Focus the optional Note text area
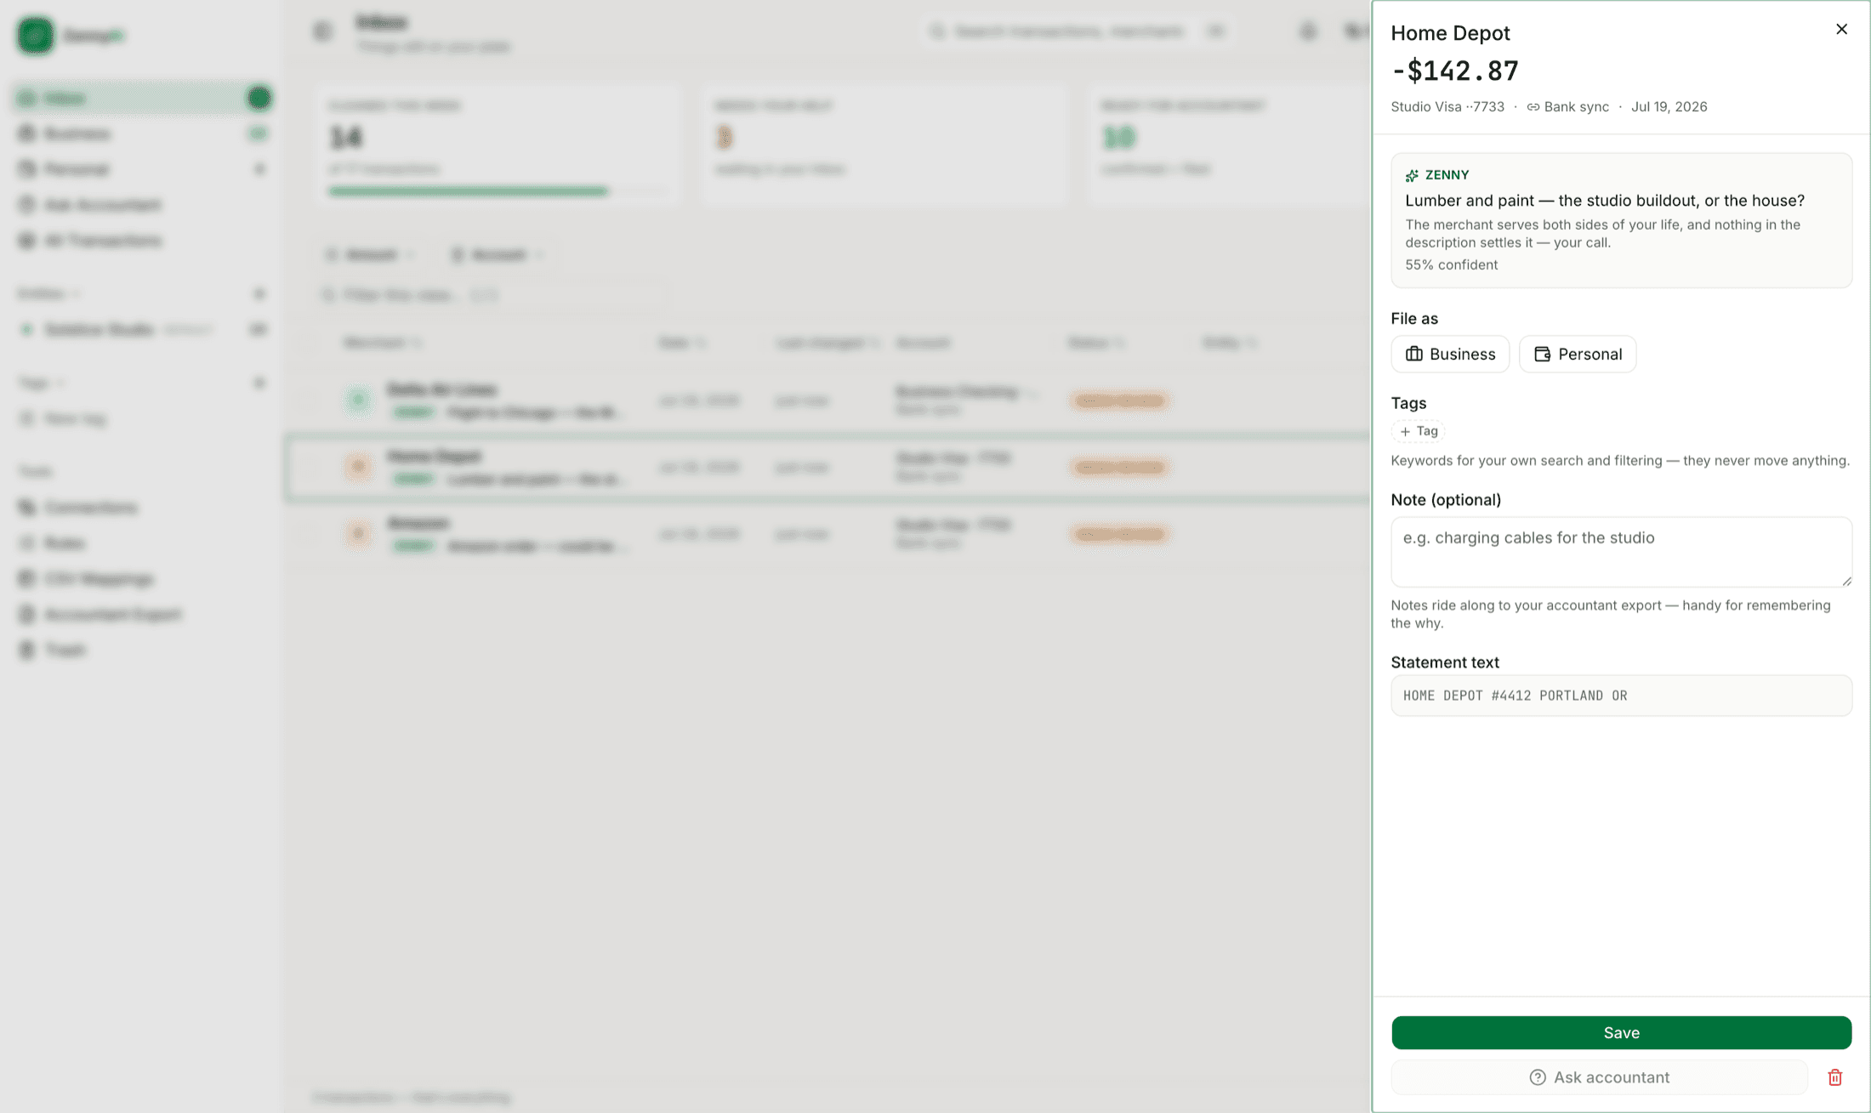 (x=1621, y=552)
